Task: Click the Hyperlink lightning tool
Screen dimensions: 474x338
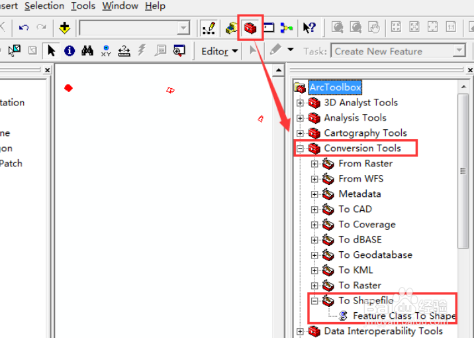Action: point(142,50)
